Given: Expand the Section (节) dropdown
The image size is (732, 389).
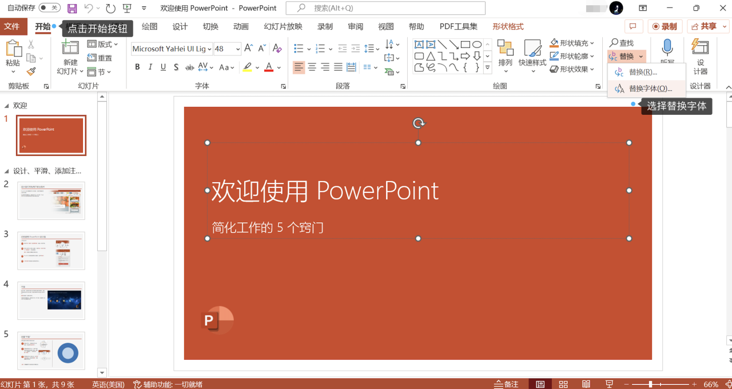Looking at the screenshot, I should (99, 72).
